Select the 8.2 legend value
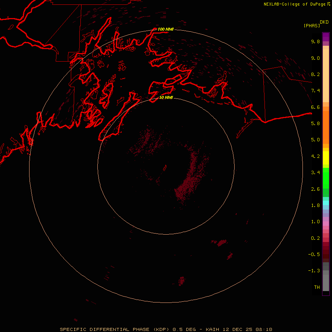 [x=315, y=74]
